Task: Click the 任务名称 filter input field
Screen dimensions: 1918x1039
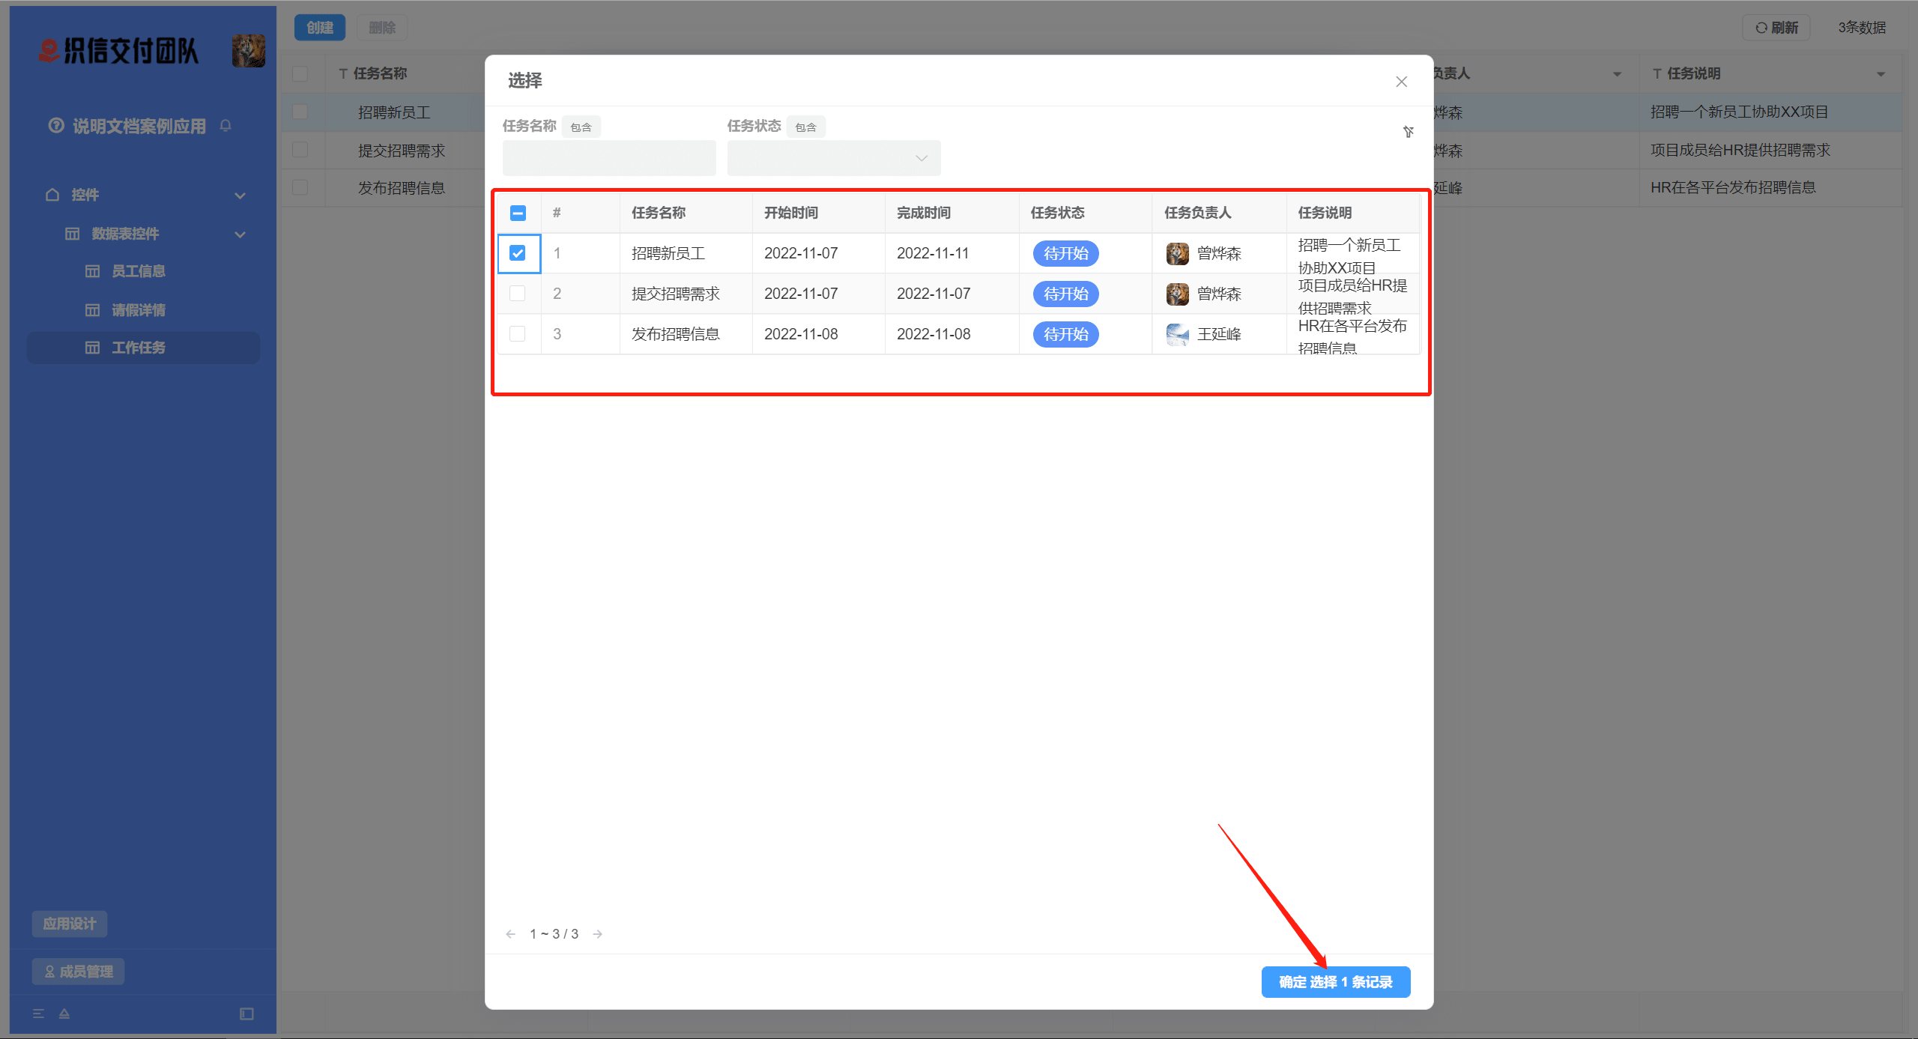Action: [x=608, y=158]
